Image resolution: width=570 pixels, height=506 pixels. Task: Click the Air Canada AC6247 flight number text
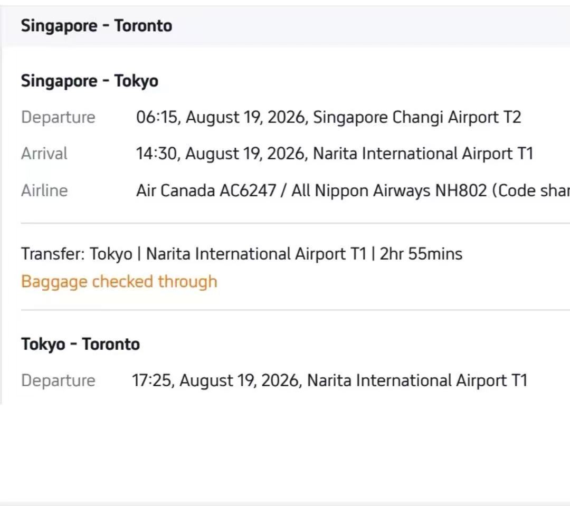206,190
